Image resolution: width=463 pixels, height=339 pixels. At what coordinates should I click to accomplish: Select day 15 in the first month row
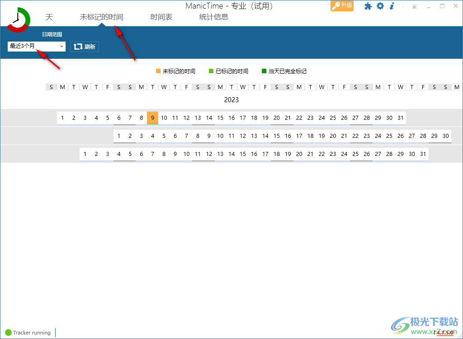click(x=220, y=118)
